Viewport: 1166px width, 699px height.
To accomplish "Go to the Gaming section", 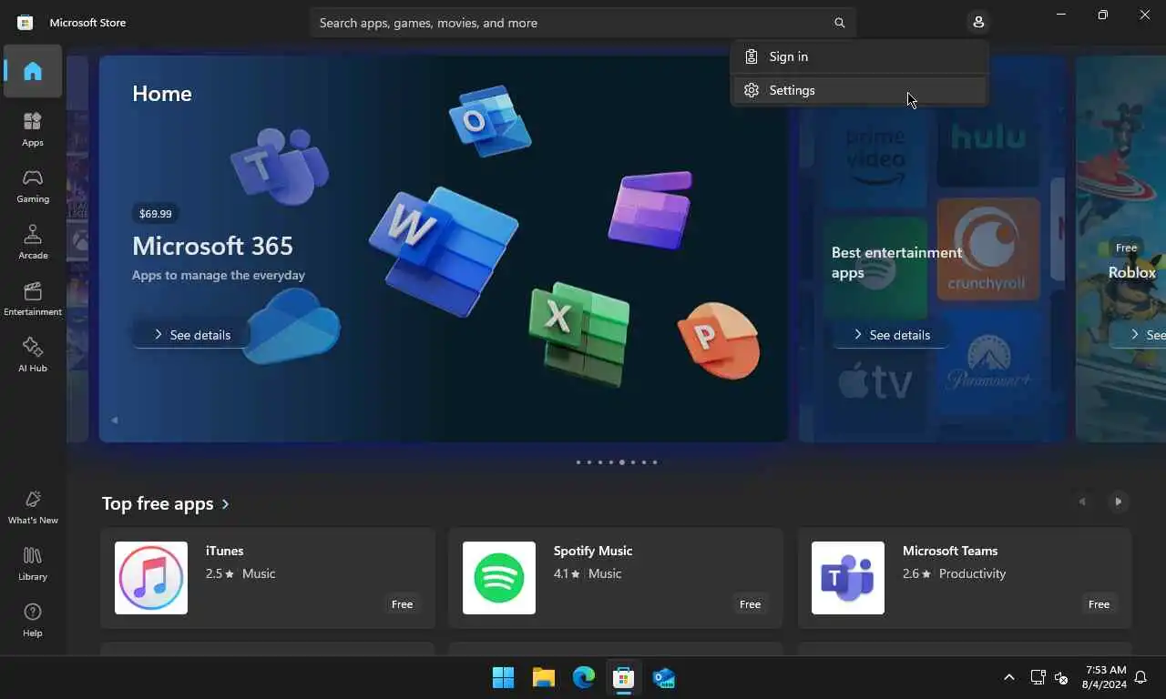I will 33,186.
